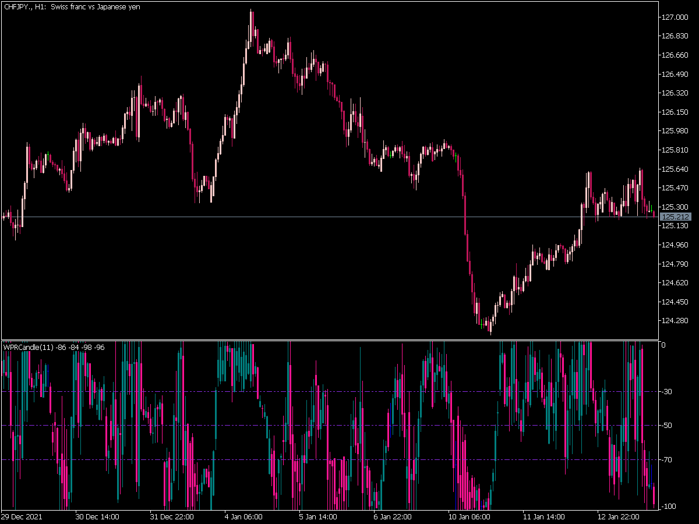Click the -100 label on indicator scale

(x=671, y=507)
